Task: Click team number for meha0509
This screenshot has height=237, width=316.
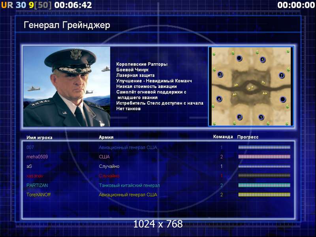Action: (x=222, y=156)
